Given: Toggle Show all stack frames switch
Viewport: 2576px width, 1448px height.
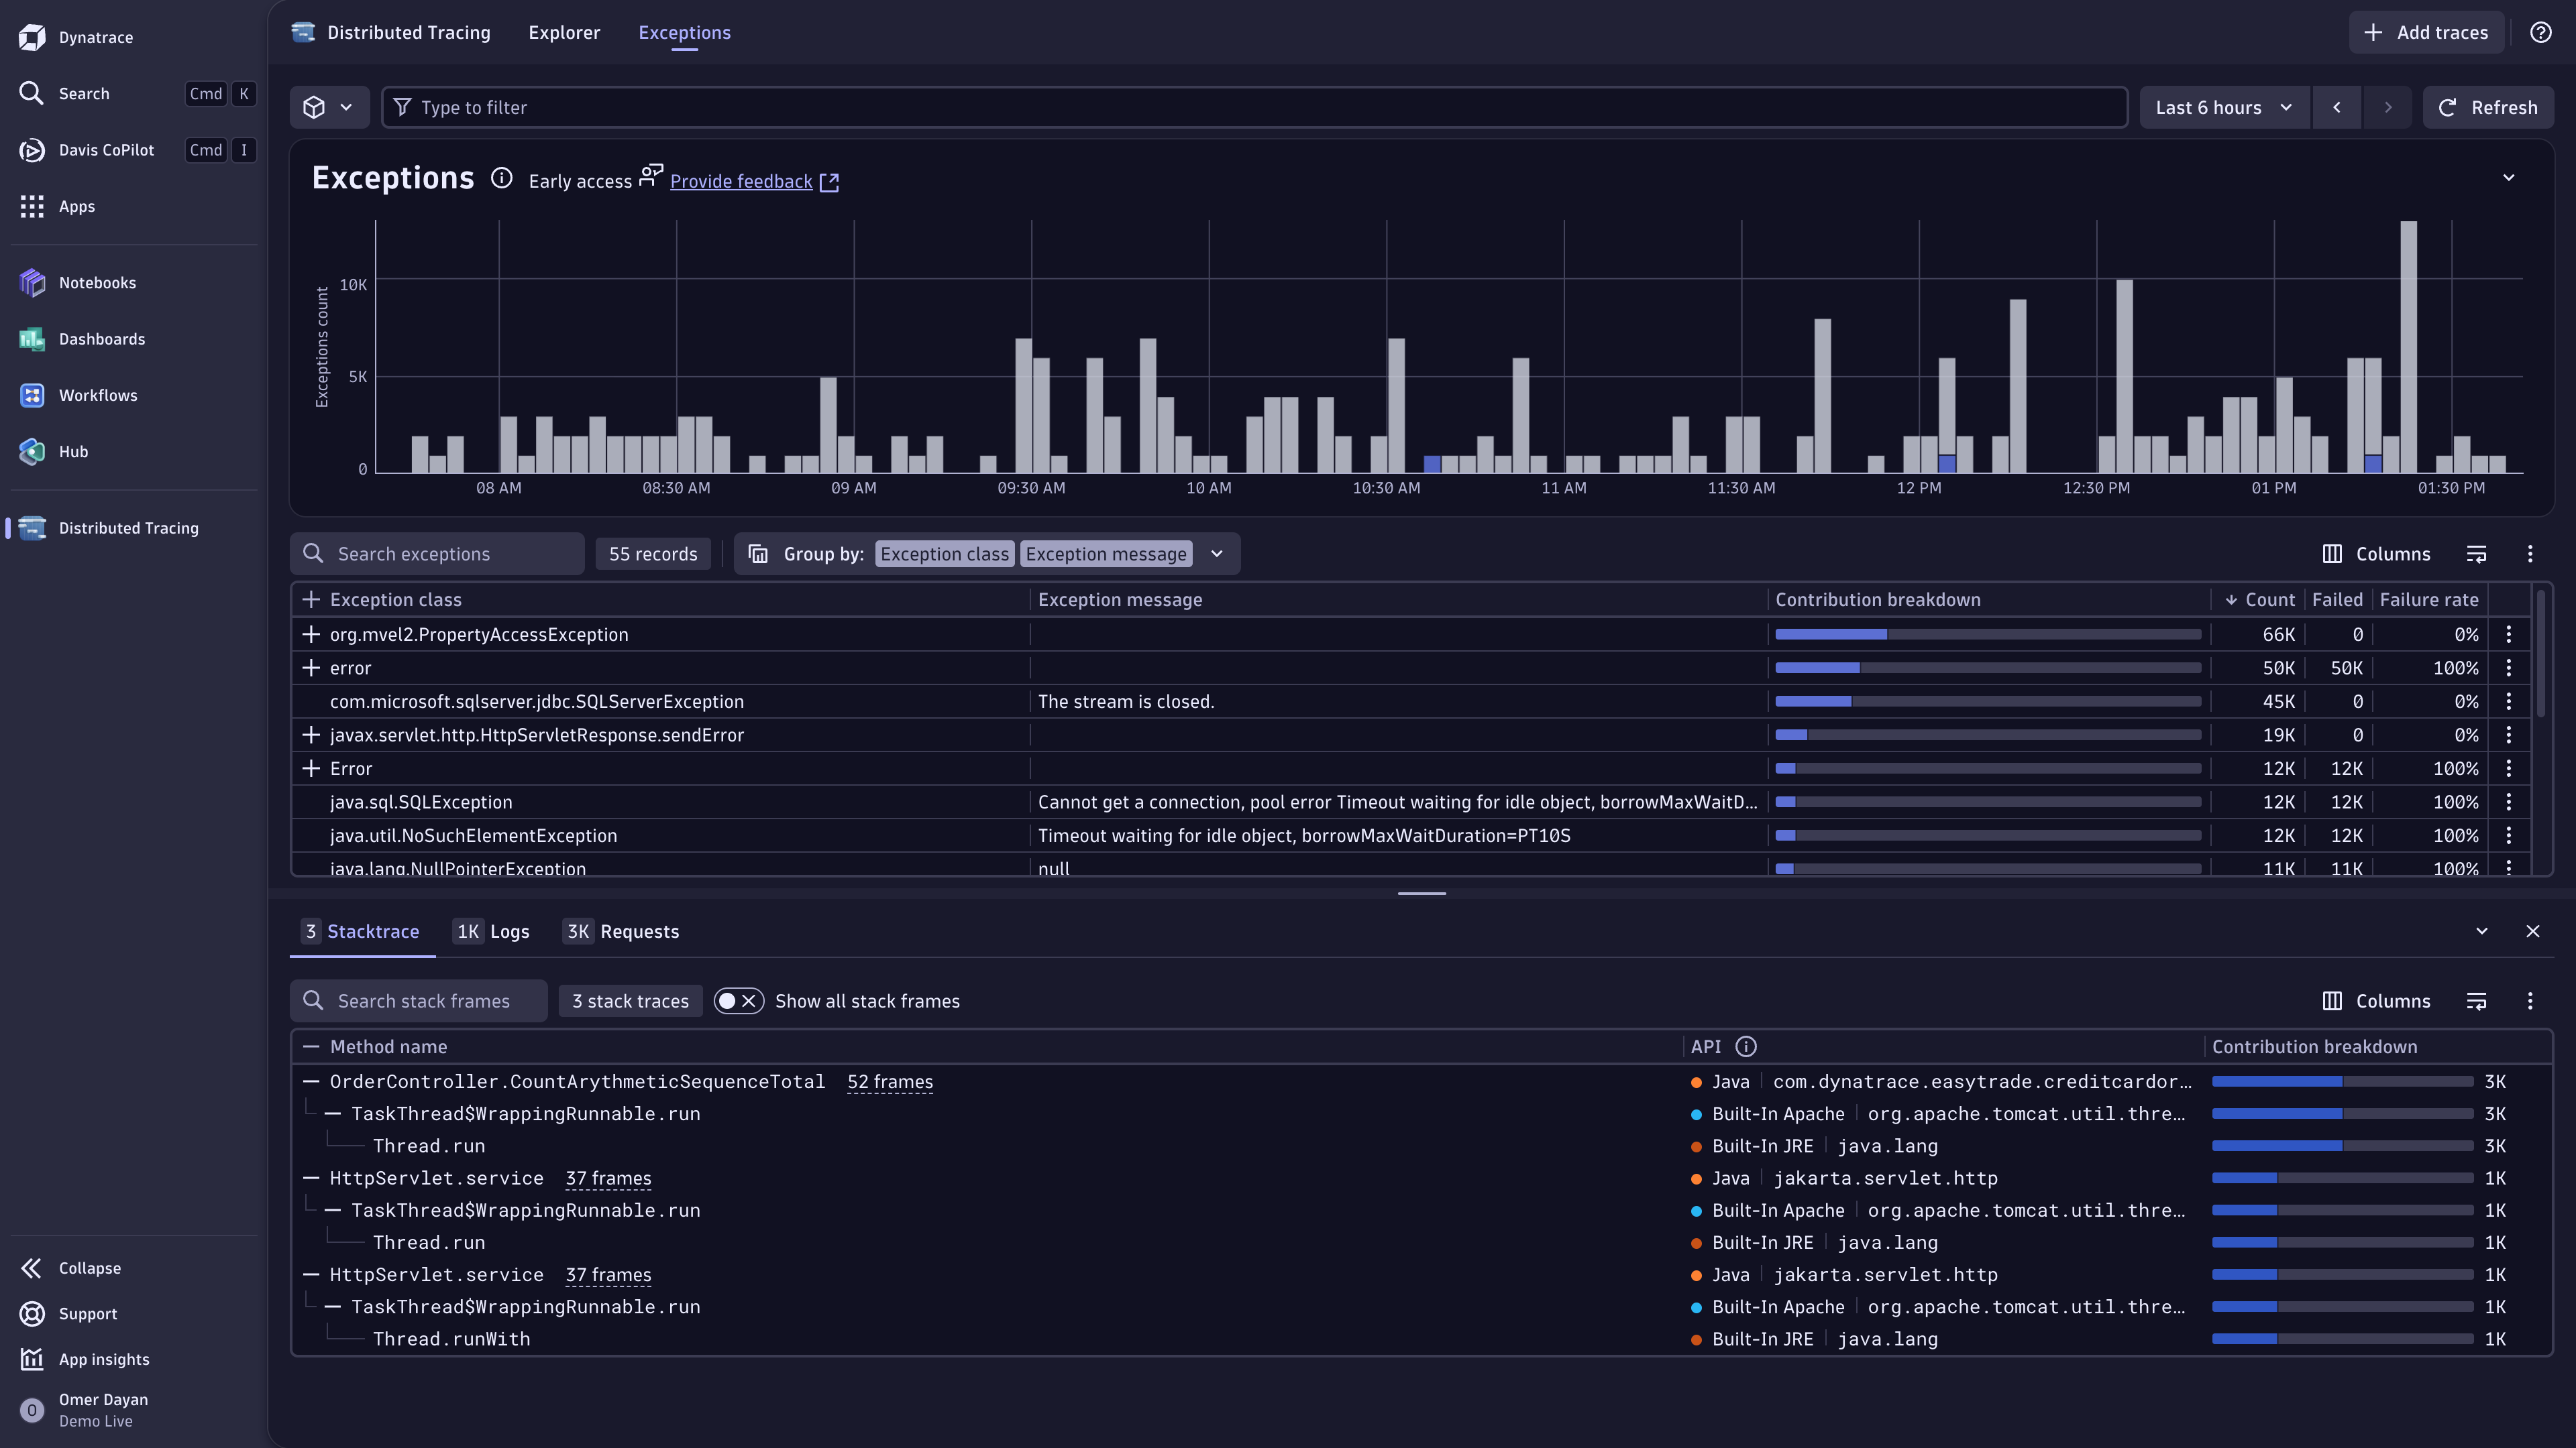Looking at the screenshot, I should [738, 1002].
